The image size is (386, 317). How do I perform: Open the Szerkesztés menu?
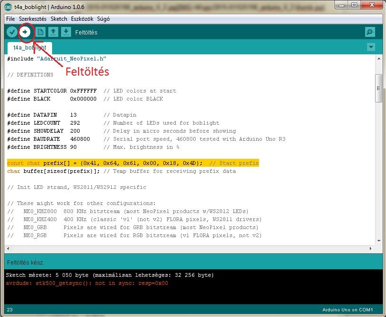tap(33, 19)
